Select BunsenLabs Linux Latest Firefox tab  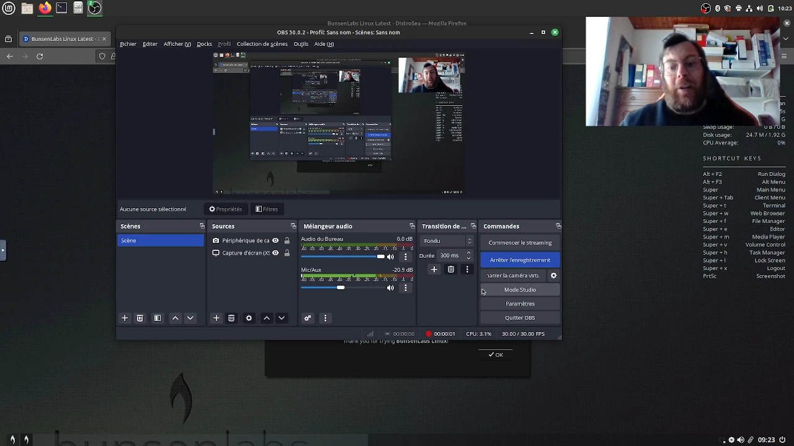click(x=65, y=39)
